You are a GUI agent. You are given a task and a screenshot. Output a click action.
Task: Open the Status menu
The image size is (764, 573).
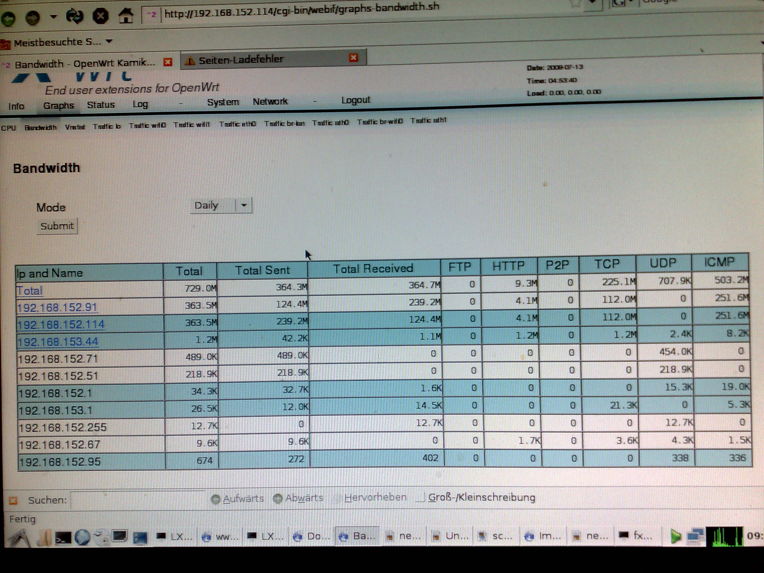point(101,105)
